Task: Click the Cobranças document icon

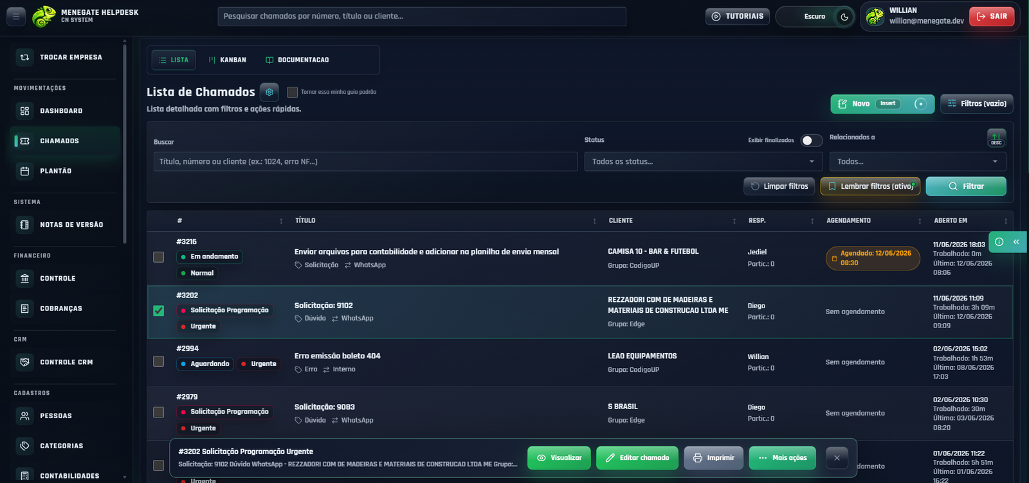Action: click(24, 308)
